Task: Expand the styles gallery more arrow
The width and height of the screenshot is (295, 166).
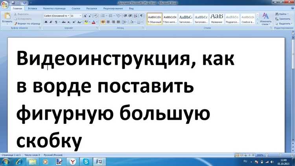Action: (x=257, y=23)
